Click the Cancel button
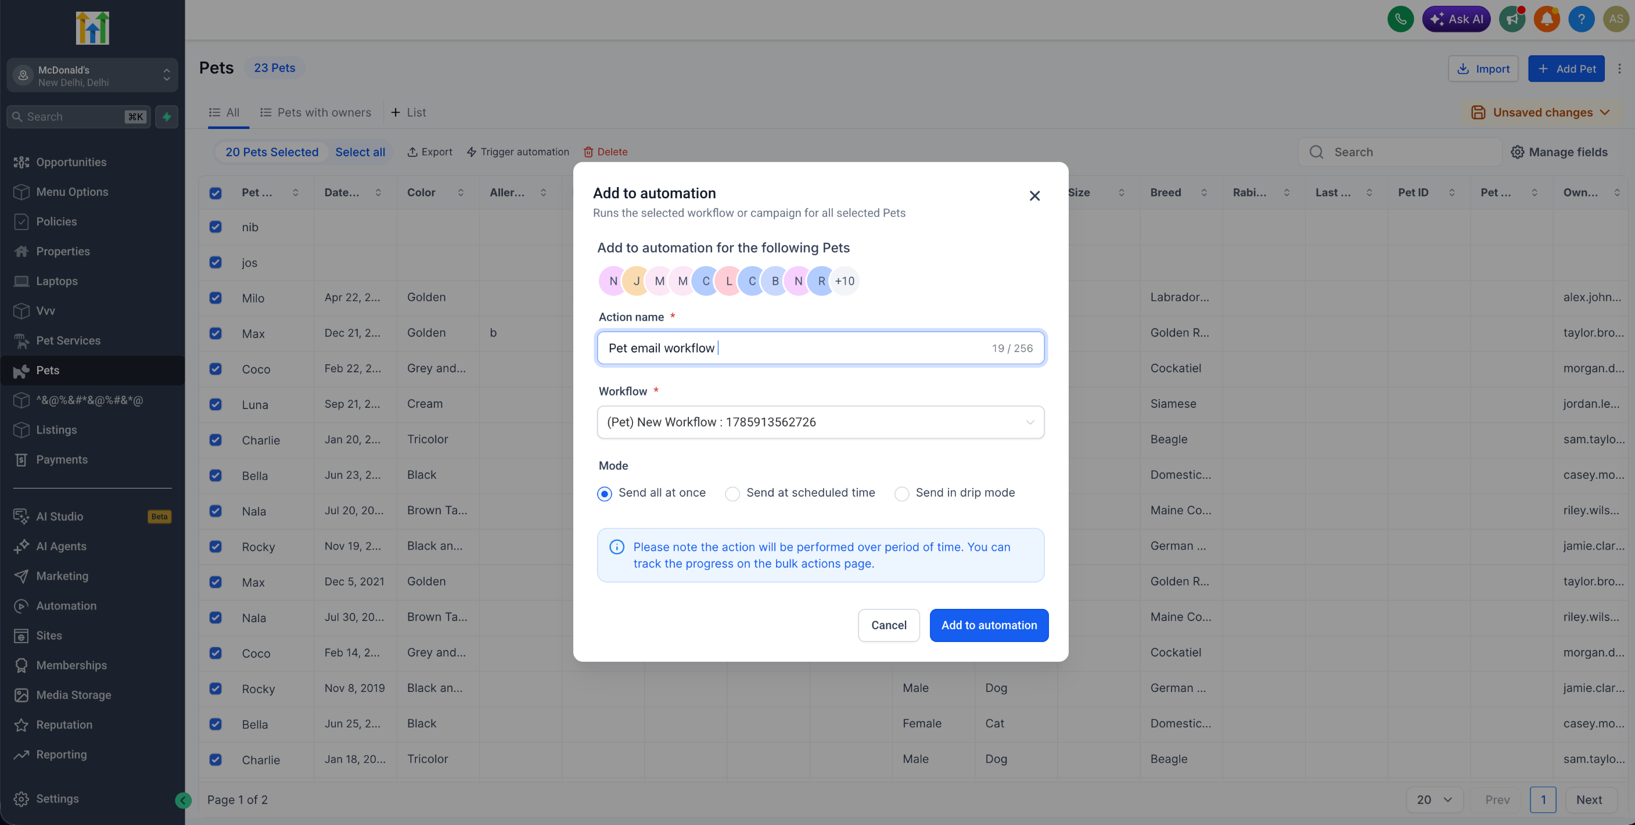1635x825 pixels. [889, 626]
